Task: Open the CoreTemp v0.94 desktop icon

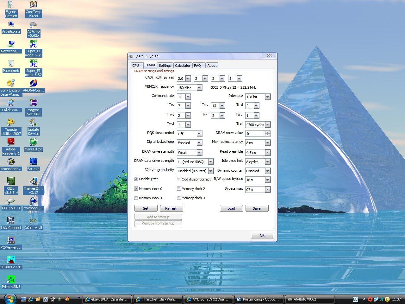Action: coord(34,9)
